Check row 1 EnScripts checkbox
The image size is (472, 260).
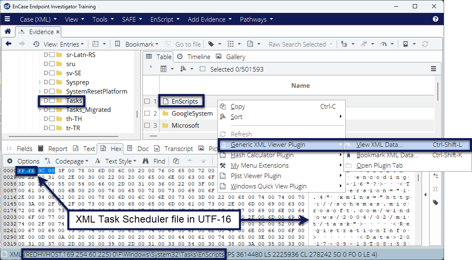coord(147,101)
